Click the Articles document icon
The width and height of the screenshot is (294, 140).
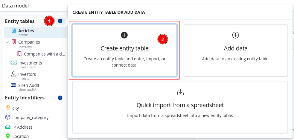[13, 30]
